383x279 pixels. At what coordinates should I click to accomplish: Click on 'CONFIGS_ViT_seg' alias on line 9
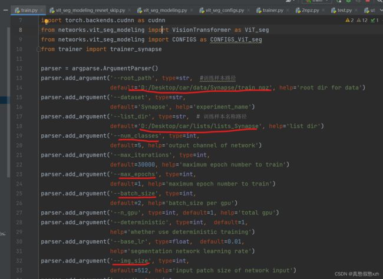coord(236,39)
